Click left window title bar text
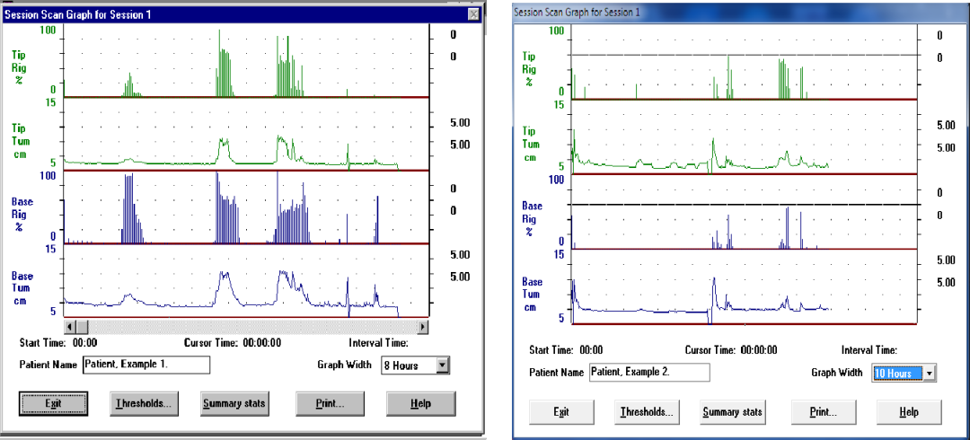 [x=76, y=14]
